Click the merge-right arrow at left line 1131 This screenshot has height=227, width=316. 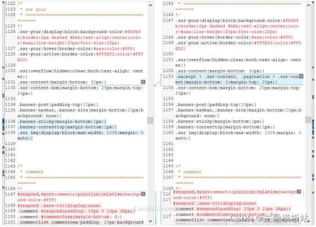143,82
